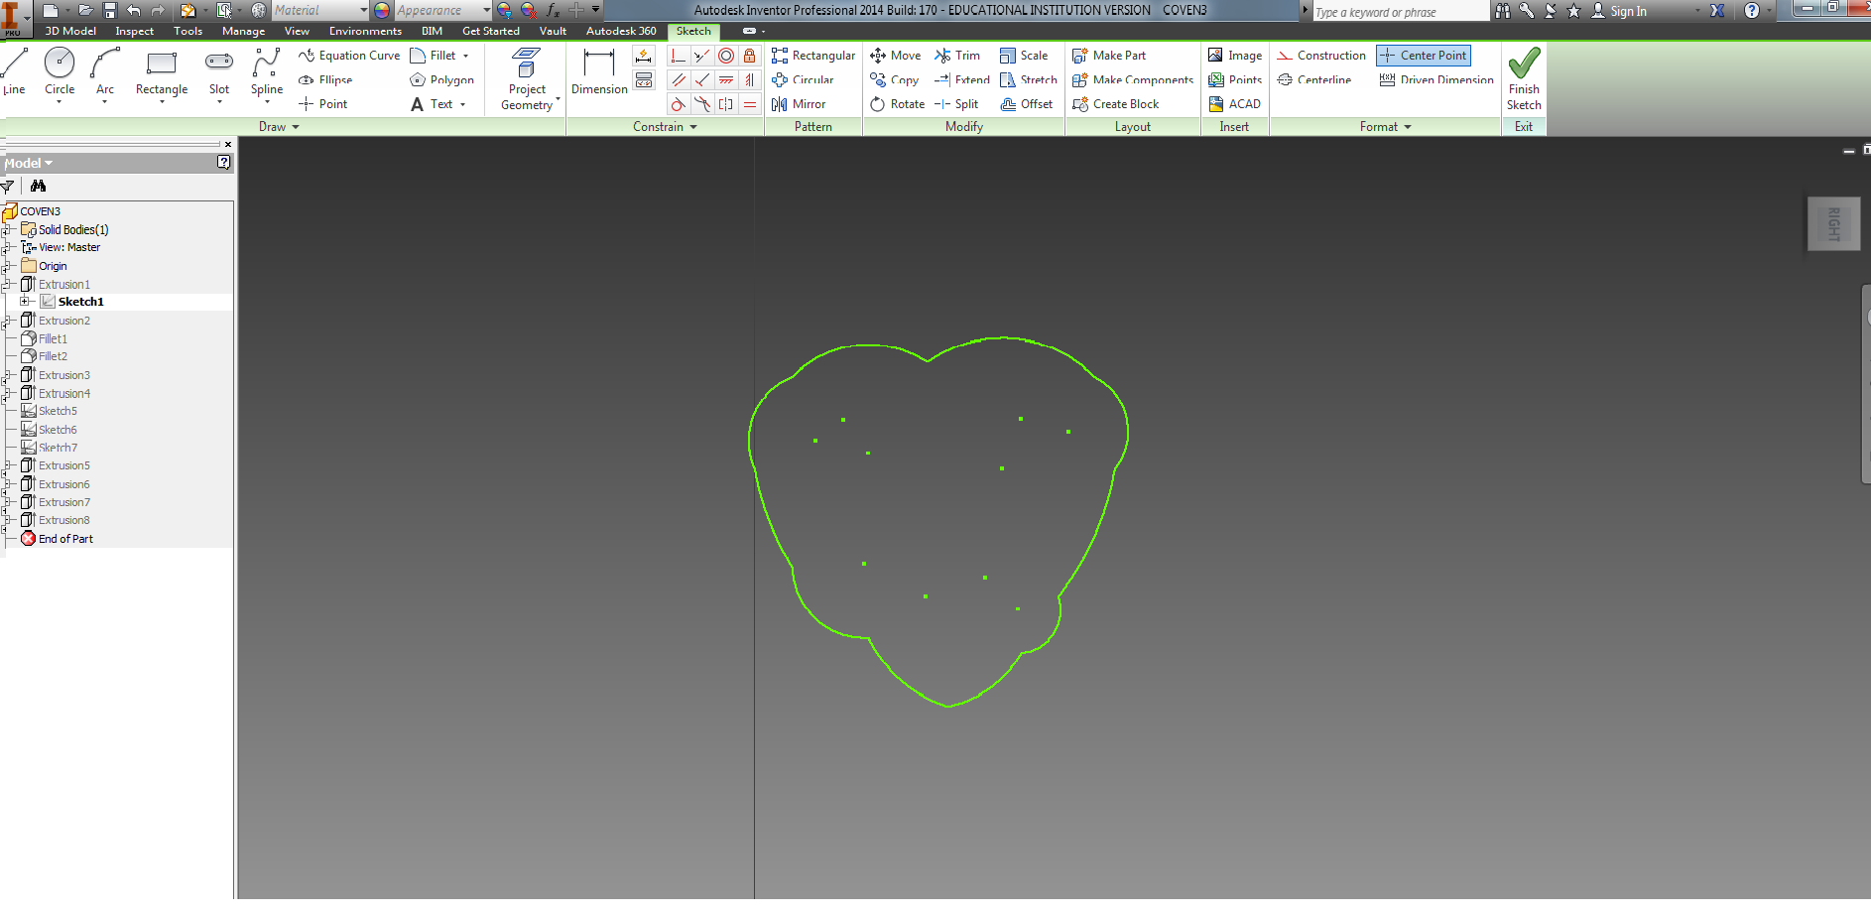Open the Circular pattern tool
The height and width of the screenshot is (916, 1871).
pos(803,79)
